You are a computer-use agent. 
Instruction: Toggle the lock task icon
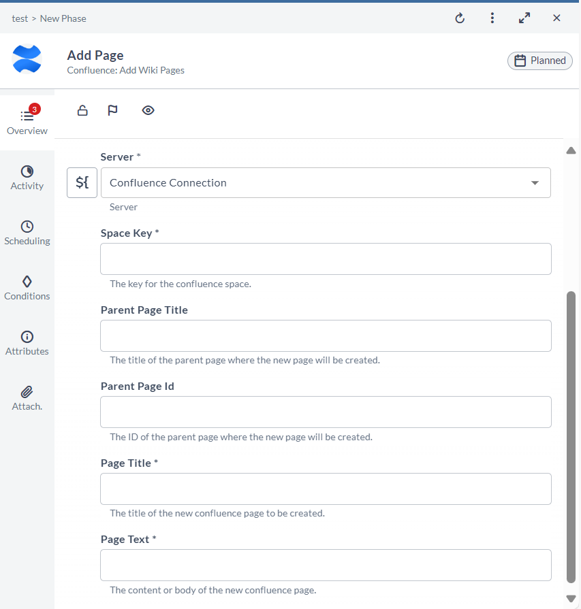(x=82, y=110)
